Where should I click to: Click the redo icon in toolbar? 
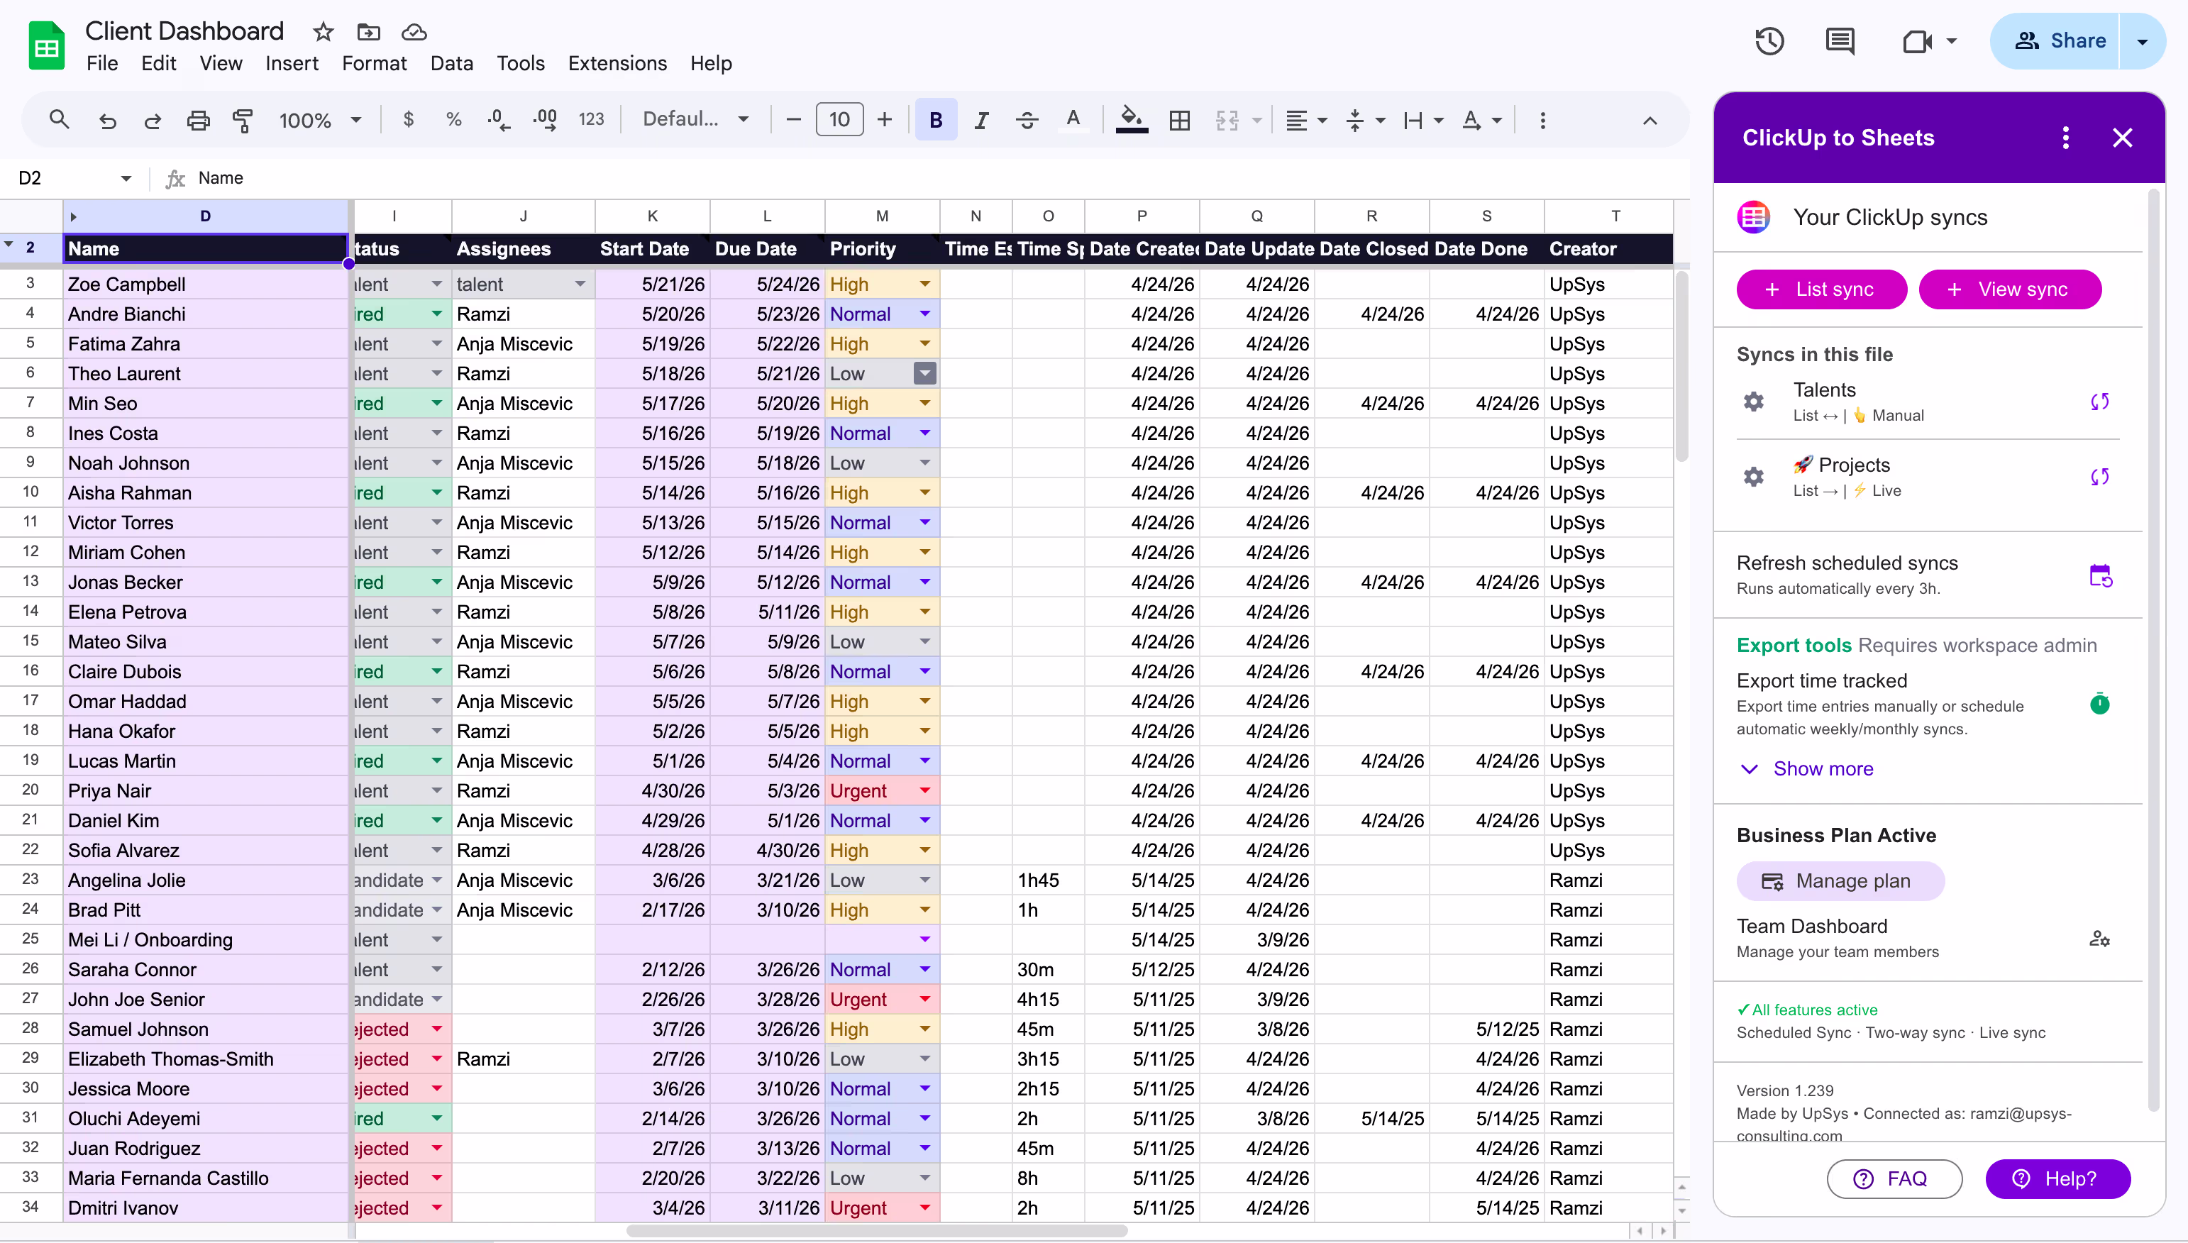pyautogui.click(x=153, y=121)
